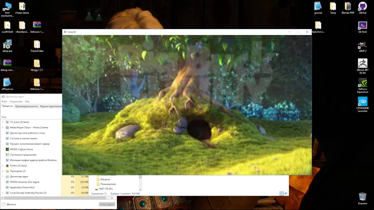Viewport: 374px width, 210px height.
Task: Launch ZBrush 4R7 64-bit shortcut
Action: 363,66
